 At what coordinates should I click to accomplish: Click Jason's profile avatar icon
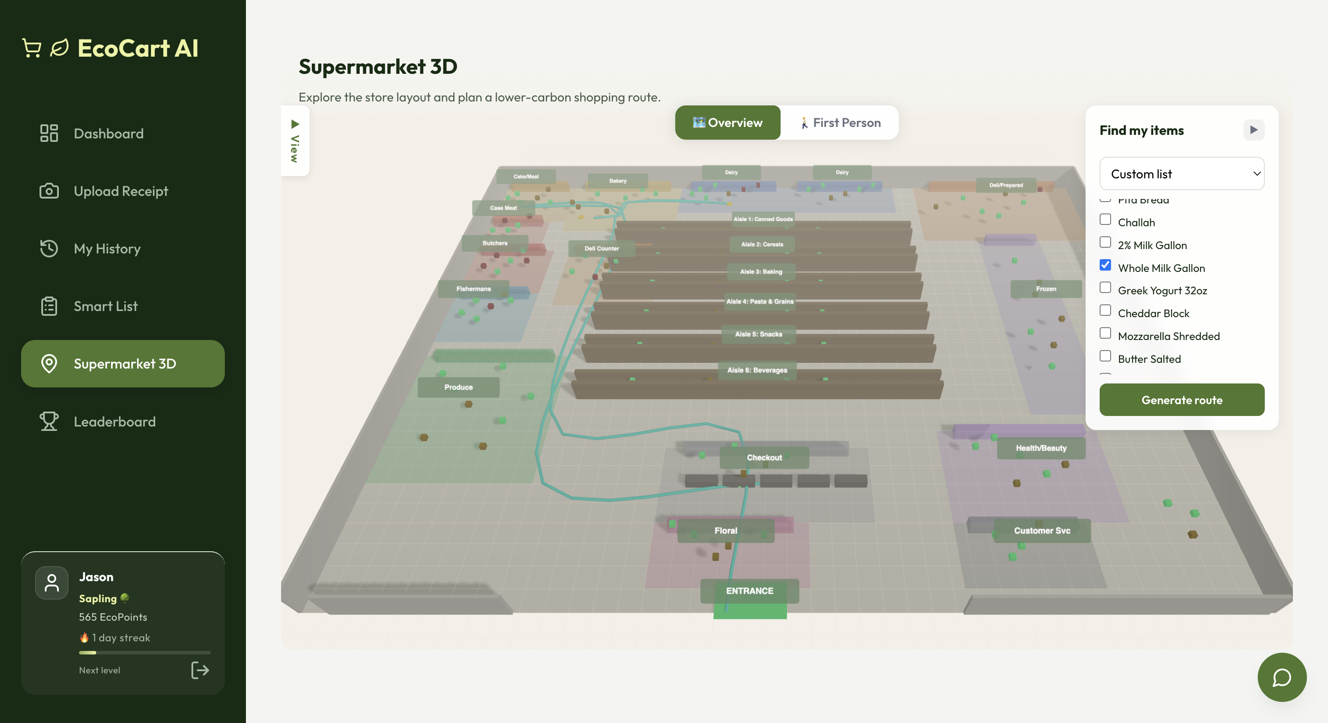51,583
